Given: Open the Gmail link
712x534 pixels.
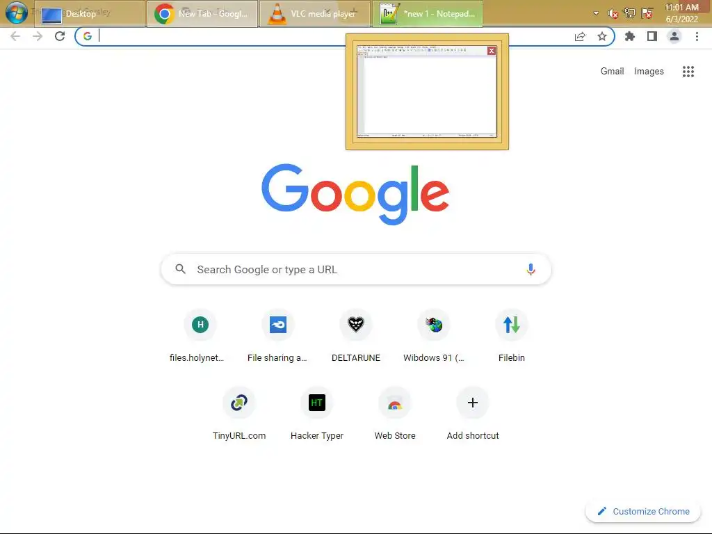Looking at the screenshot, I should (x=612, y=72).
